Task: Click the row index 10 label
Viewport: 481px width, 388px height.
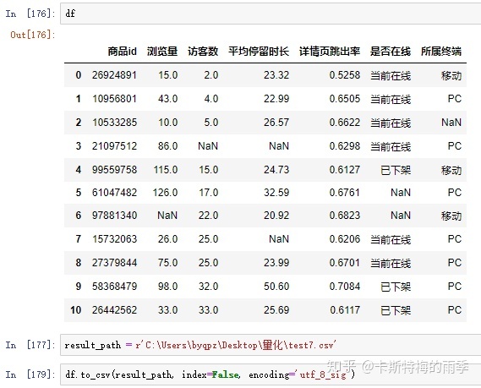Action: point(76,309)
